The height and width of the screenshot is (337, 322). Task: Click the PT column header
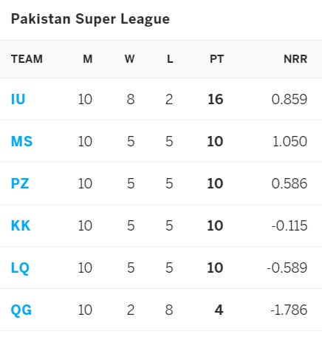click(216, 59)
